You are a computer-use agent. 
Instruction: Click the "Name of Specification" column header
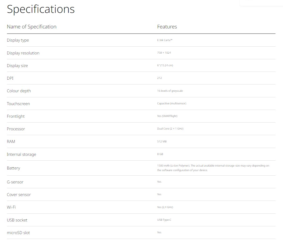[32, 27]
